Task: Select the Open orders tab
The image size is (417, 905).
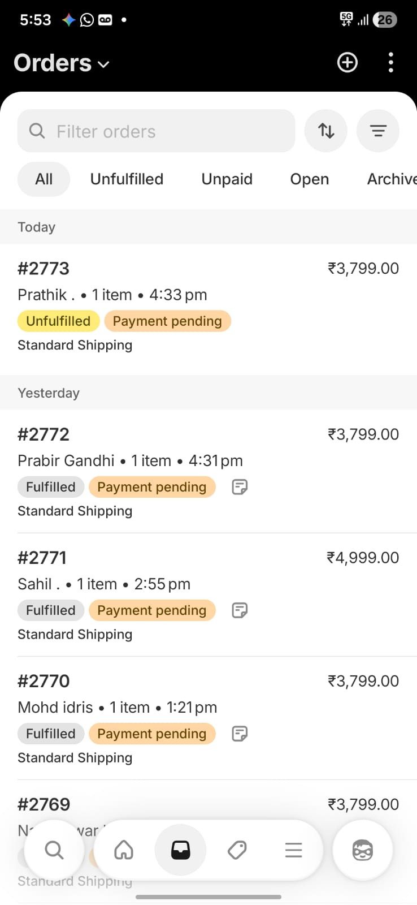Action: click(x=309, y=179)
